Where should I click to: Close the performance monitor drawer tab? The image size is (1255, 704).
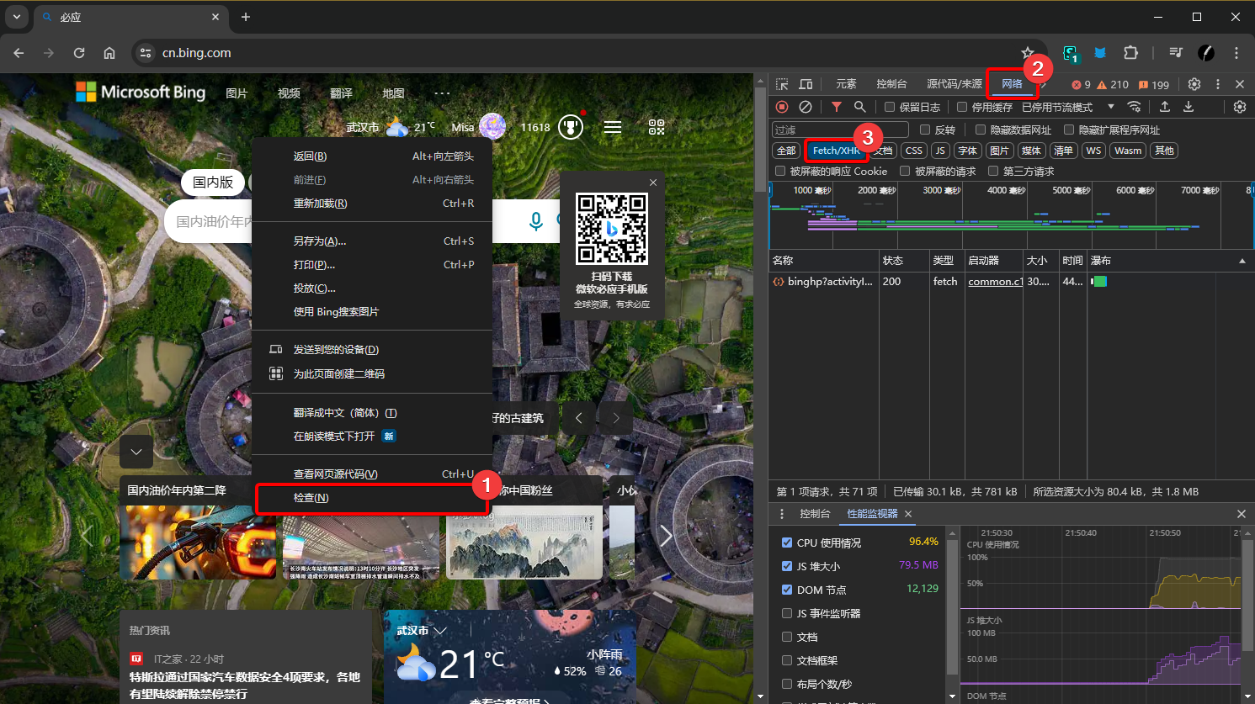(908, 514)
